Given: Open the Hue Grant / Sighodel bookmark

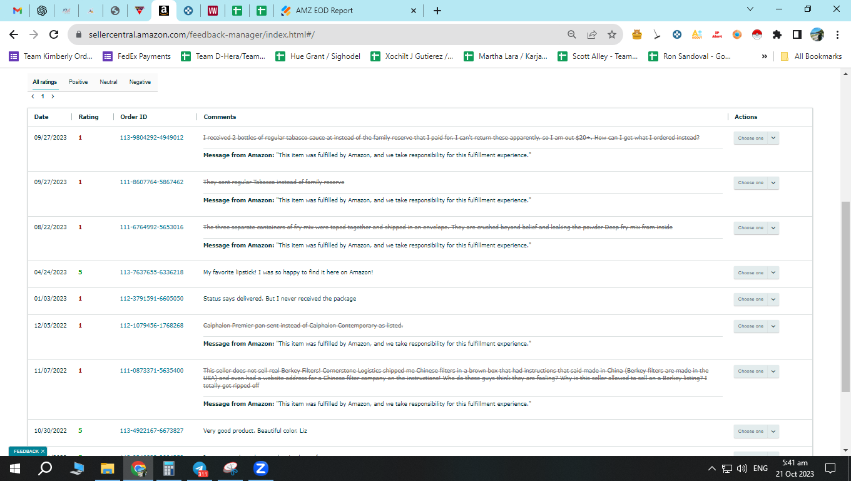Looking at the screenshot, I should coord(318,56).
